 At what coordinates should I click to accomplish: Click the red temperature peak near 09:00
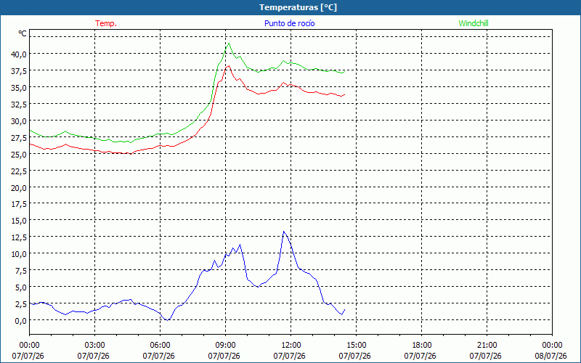click(x=229, y=66)
